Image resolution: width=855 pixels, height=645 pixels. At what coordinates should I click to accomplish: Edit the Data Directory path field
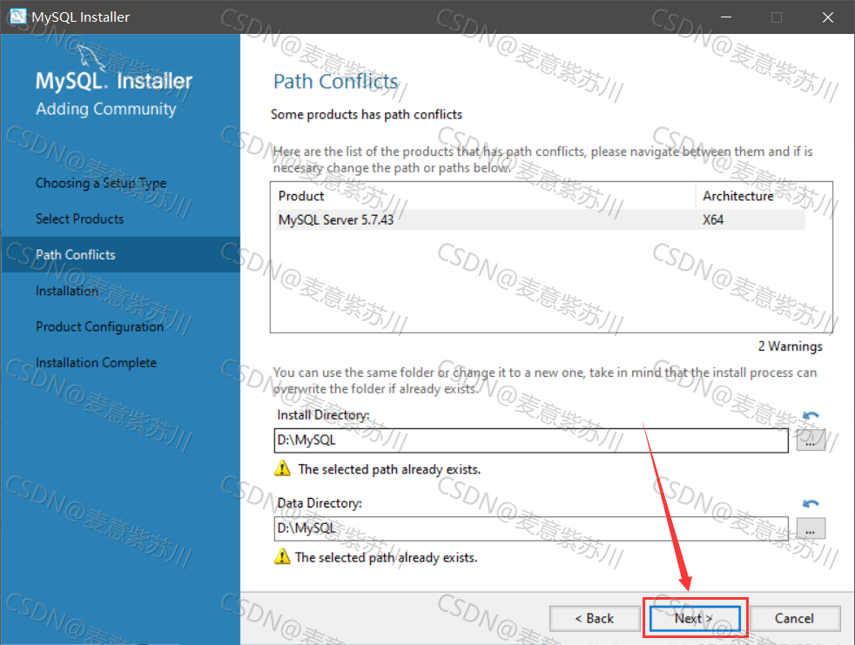point(531,528)
